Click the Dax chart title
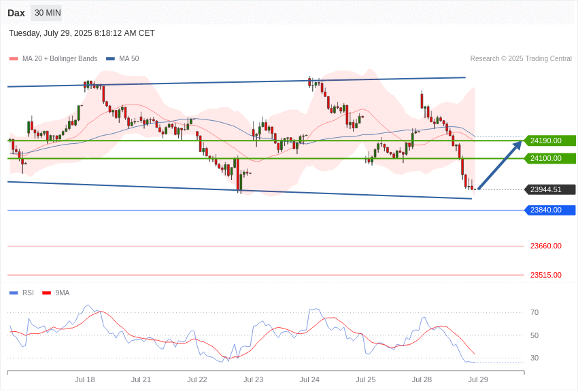This screenshot has height=391, width=578. point(16,13)
